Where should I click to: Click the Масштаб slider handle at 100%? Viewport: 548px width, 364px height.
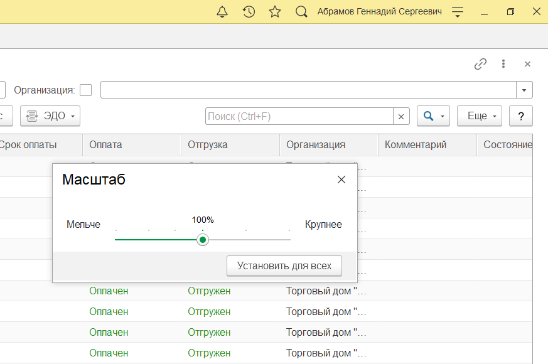pos(203,240)
